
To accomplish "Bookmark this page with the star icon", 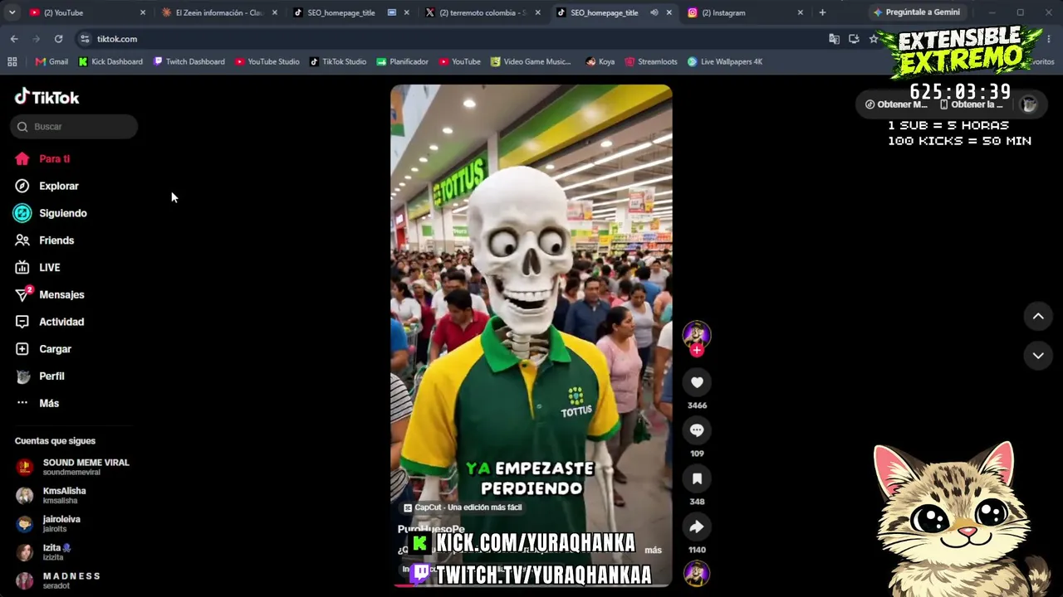I will pyautogui.click(x=874, y=39).
